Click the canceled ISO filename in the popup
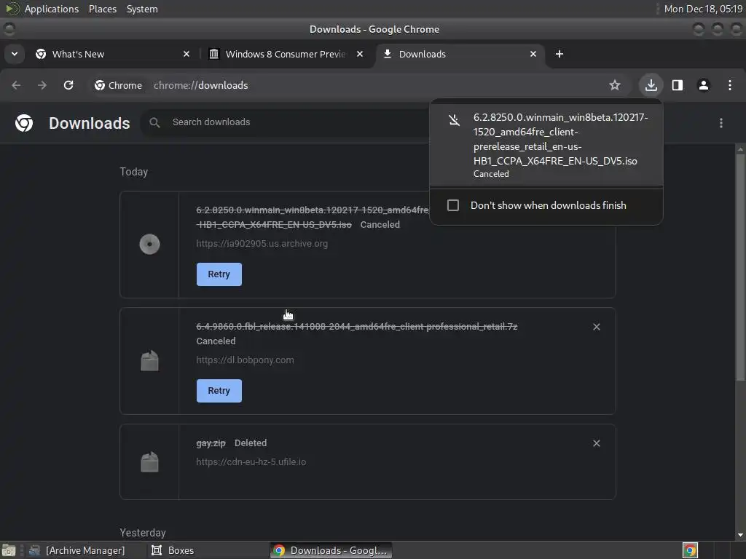 coord(560,139)
